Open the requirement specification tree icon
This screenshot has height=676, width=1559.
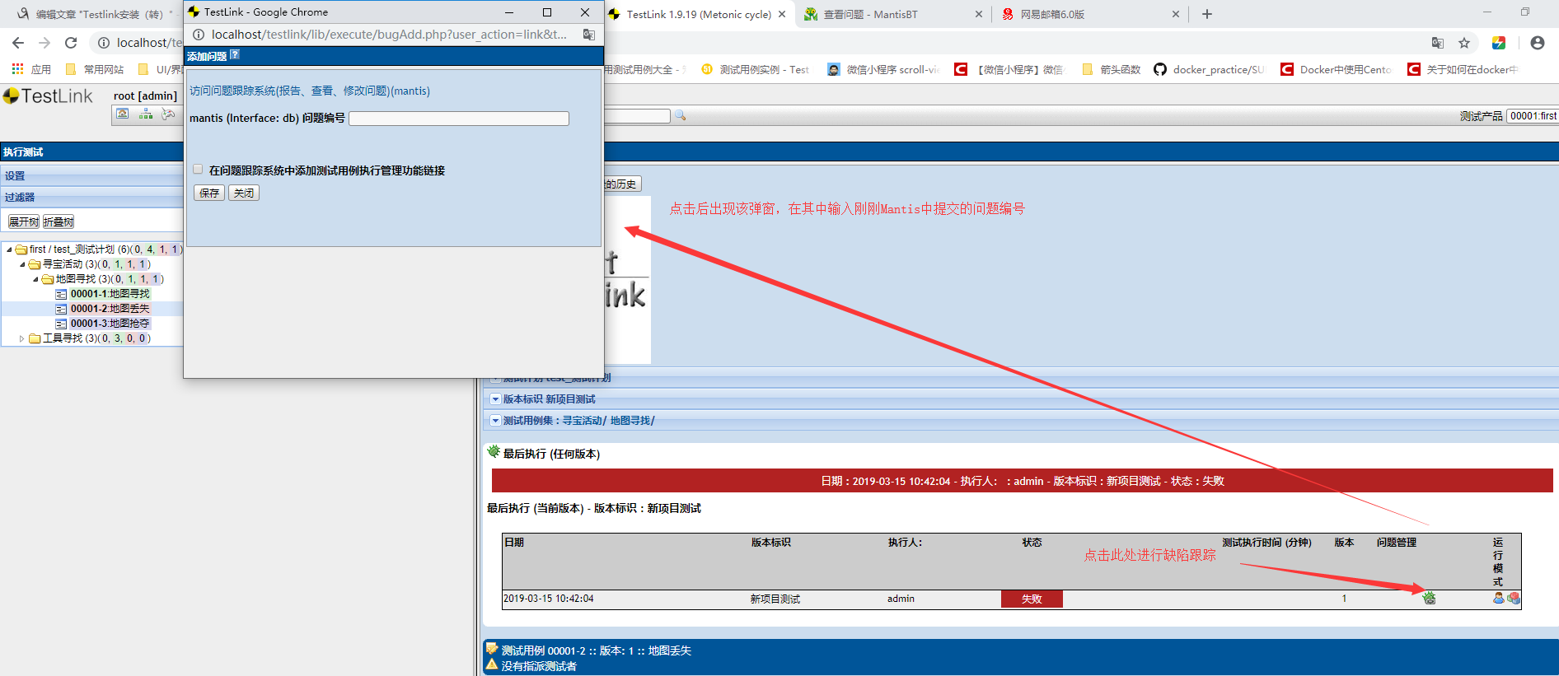click(146, 114)
